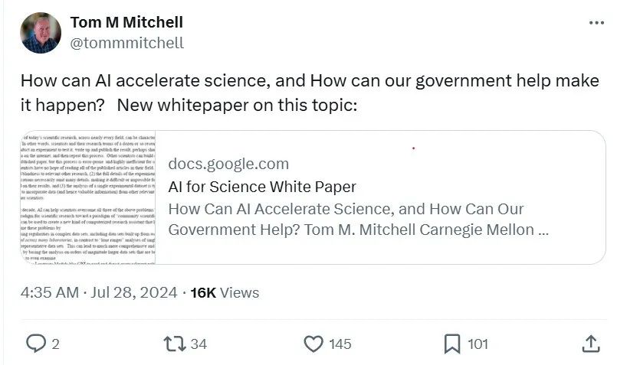Open Tom M Mitchell's profile avatar
Viewport: 617px width, 365px height.
41,33
